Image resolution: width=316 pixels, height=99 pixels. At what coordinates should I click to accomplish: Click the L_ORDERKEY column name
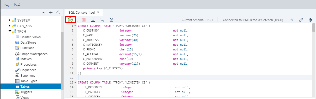(x=93, y=87)
